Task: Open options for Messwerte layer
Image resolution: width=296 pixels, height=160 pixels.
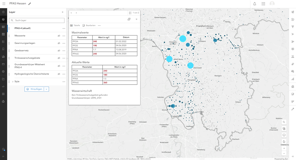Action: (64, 36)
